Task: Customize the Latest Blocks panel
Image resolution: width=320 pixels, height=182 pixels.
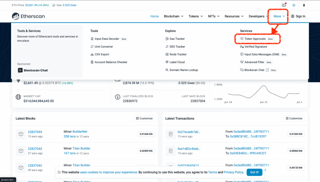Action: point(144,118)
